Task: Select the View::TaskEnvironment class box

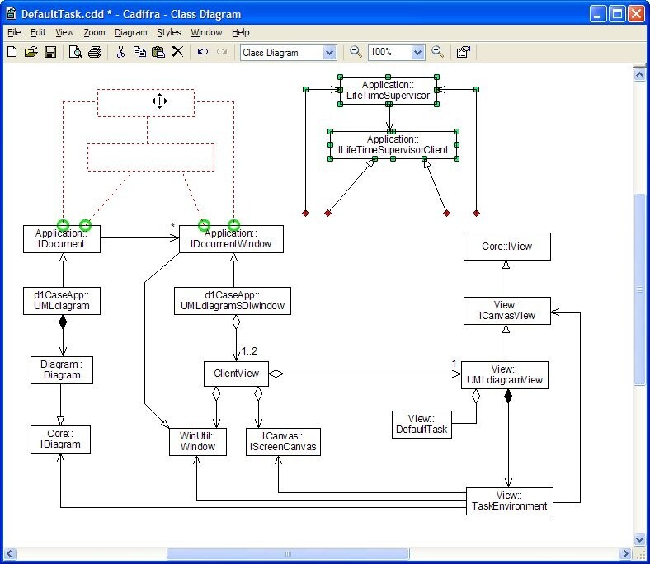Action: (x=510, y=501)
